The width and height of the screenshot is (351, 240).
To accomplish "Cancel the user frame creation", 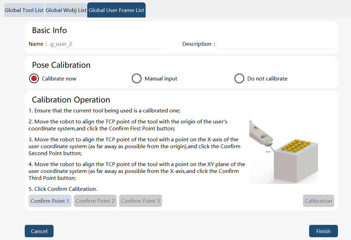I will 39,231.
